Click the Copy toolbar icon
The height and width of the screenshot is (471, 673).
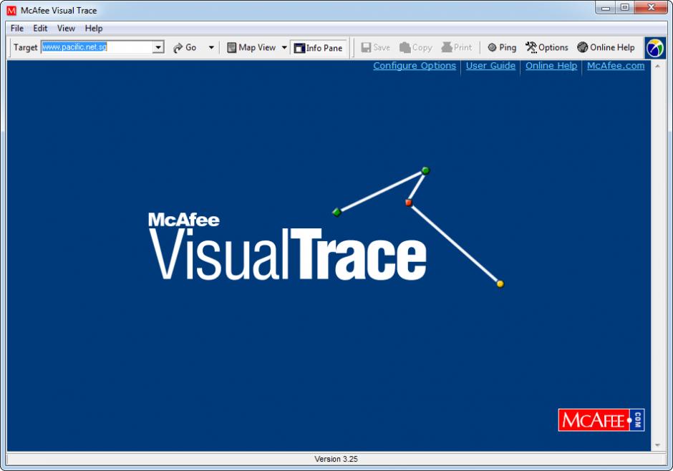(x=405, y=48)
